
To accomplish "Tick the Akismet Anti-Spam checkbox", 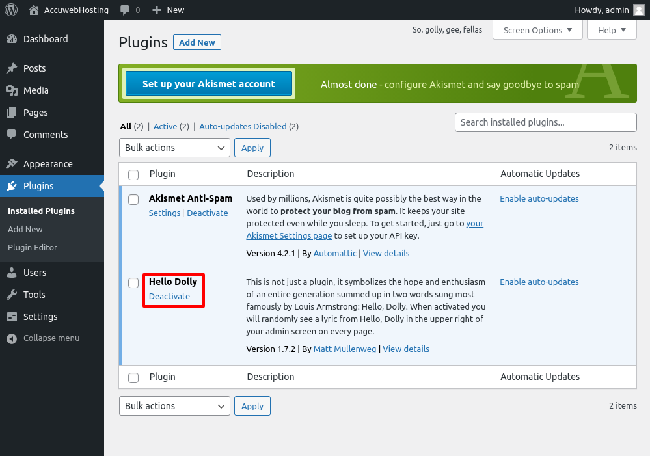I will point(133,200).
